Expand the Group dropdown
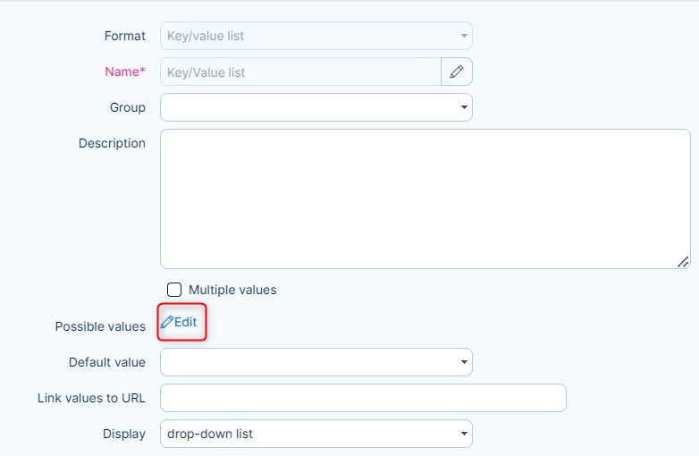The height and width of the screenshot is (456, 699). (316, 107)
